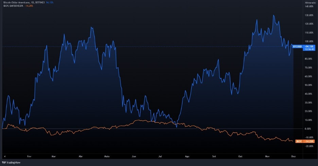Click the orange -14.25% axis label
318x166 pixels.
click(309, 141)
